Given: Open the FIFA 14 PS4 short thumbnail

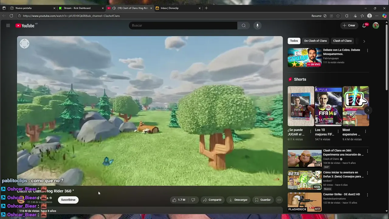Looking at the screenshot, I should point(328,106).
